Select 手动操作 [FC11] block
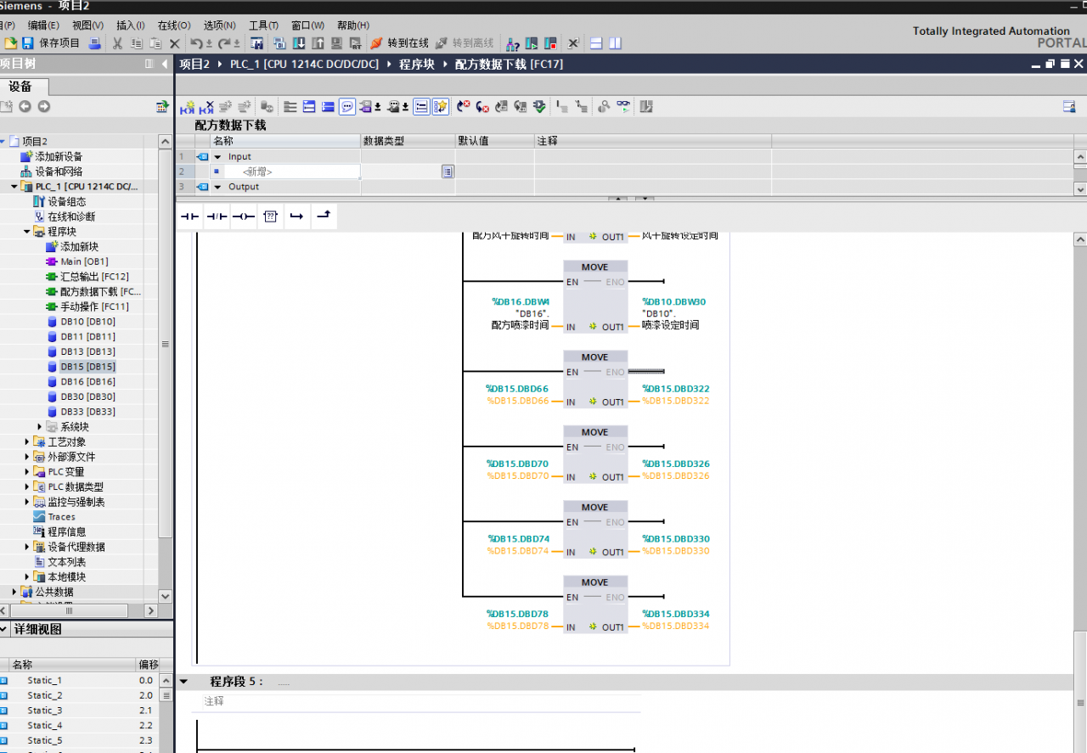The image size is (1087, 753). [x=94, y=306]
